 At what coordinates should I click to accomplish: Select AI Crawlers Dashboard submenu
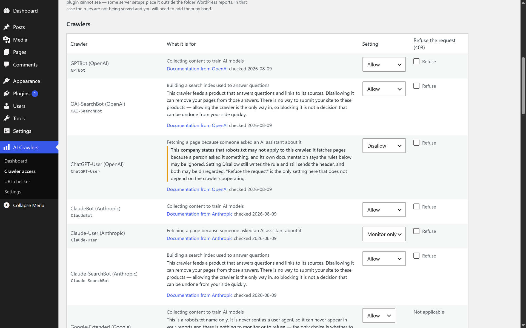(16, 161)
